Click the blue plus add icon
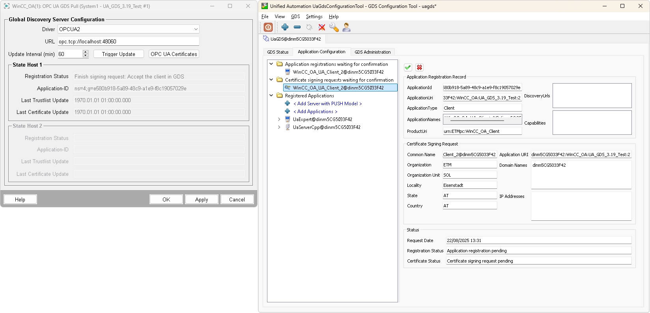The width and height of the screenshot is (650, 313). pyautogui.click(x=285, y=27)
